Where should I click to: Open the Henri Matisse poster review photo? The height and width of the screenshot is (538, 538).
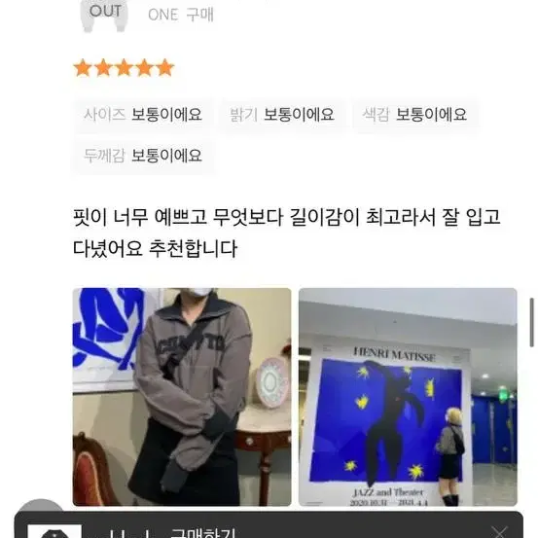tap(408, 397)
